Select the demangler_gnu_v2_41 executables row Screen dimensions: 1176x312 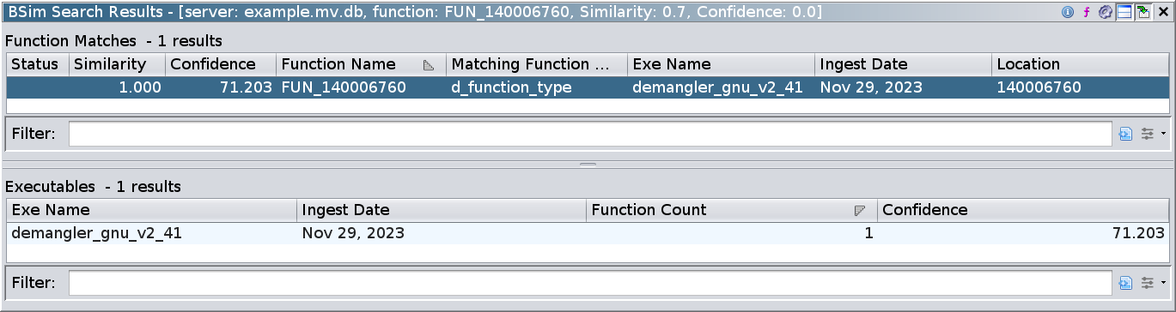point(588,233)
